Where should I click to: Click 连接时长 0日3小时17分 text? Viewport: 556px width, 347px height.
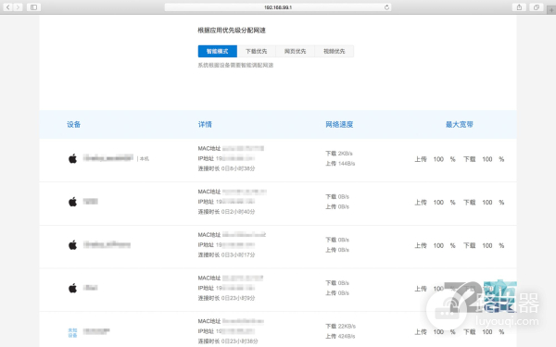pyautogui.click(x=226, y=255)
